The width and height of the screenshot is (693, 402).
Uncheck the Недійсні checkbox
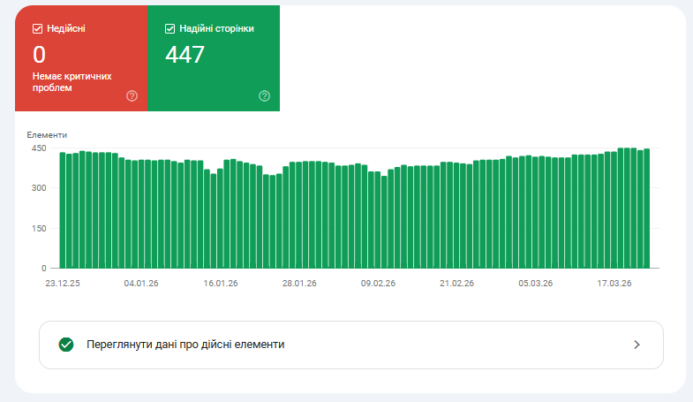click(x=38, y=29)
